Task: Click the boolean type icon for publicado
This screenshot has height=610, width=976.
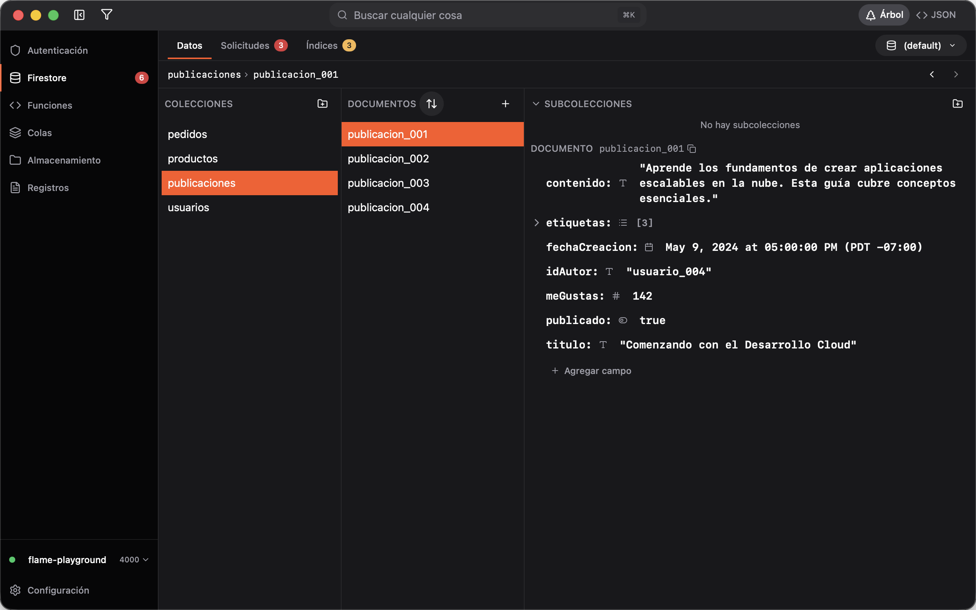Action: click(623, 320)
